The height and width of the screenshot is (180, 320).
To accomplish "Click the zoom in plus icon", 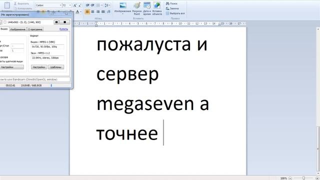I will point(317,178).
